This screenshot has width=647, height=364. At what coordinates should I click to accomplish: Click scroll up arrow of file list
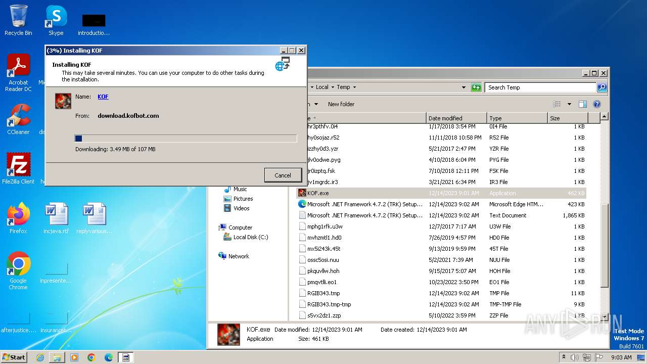point(604,117)
